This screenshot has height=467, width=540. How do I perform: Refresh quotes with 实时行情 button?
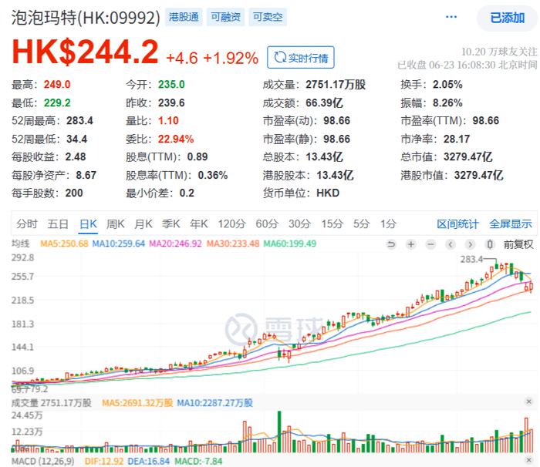[x=301, y=58]
